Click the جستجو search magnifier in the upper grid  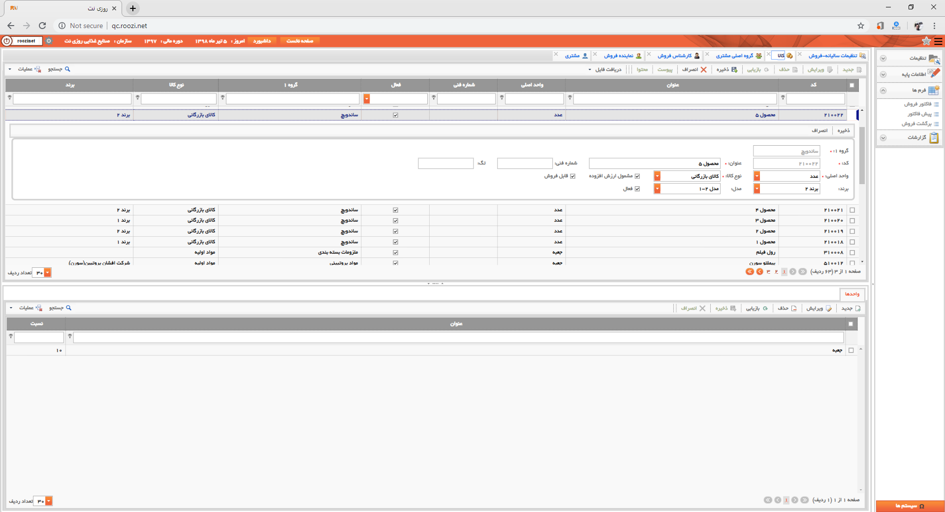point(67,69)
